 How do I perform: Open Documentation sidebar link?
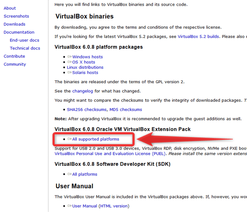pos(19,32)
